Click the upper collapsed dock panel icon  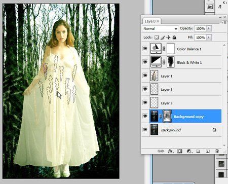[x=221, y=164]
